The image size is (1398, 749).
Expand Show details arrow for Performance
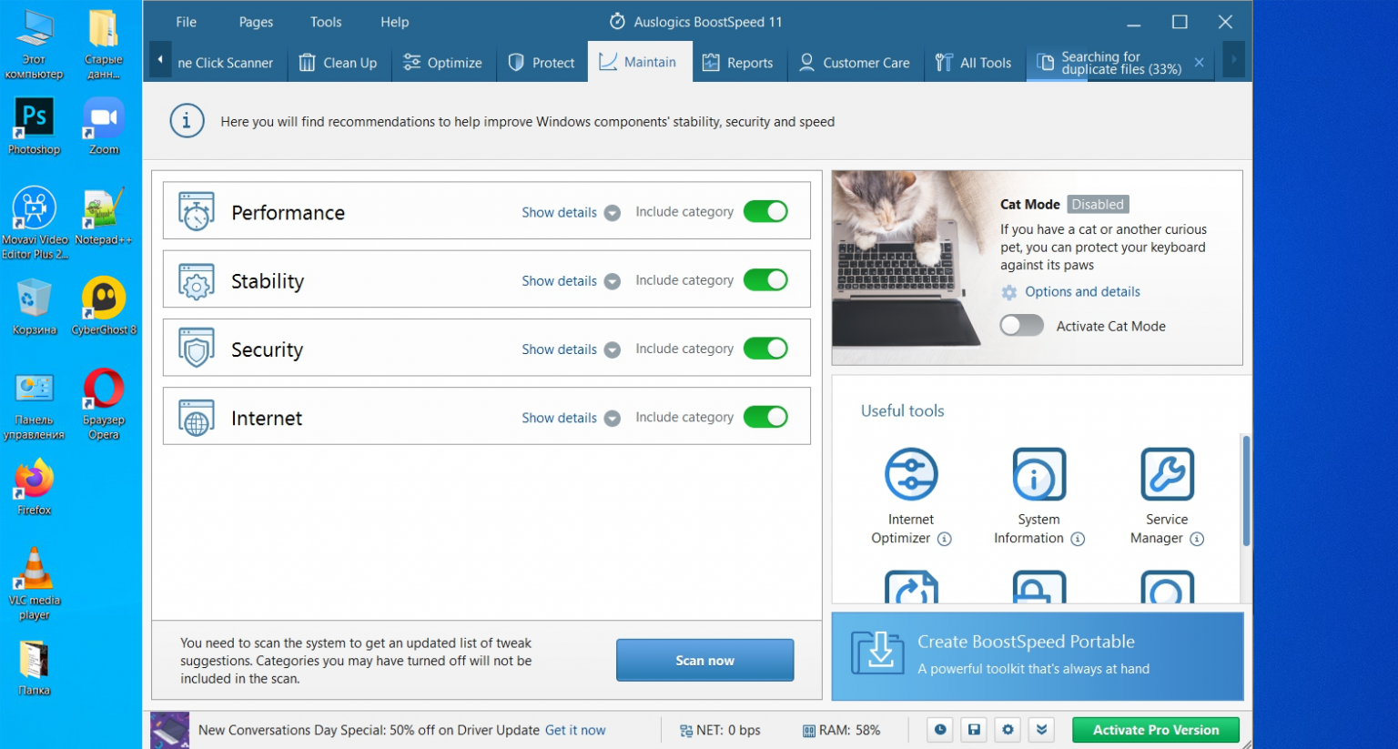pos(613,213)
